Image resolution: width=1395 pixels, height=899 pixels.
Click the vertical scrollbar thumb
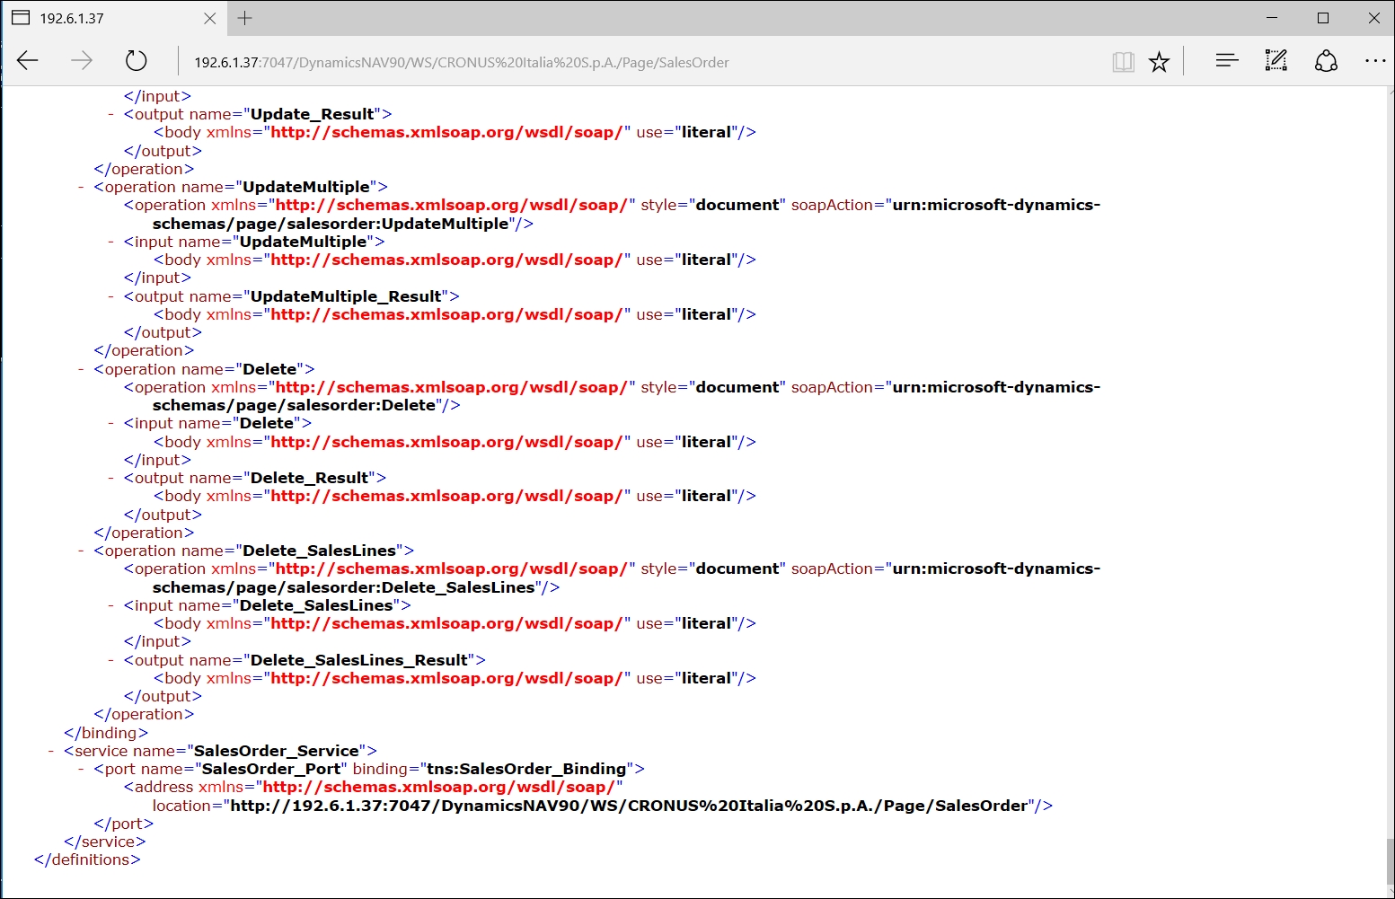[x=1389, y=862]
